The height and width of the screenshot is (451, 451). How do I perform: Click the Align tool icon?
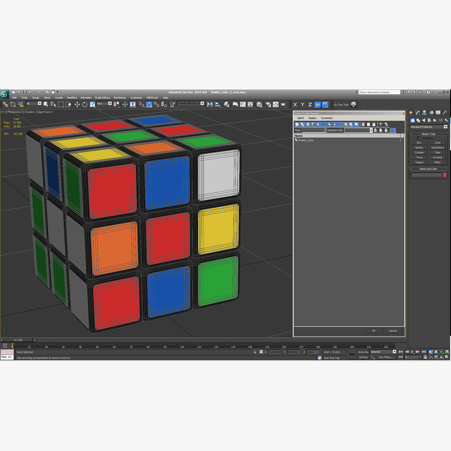tap(217, 104)
